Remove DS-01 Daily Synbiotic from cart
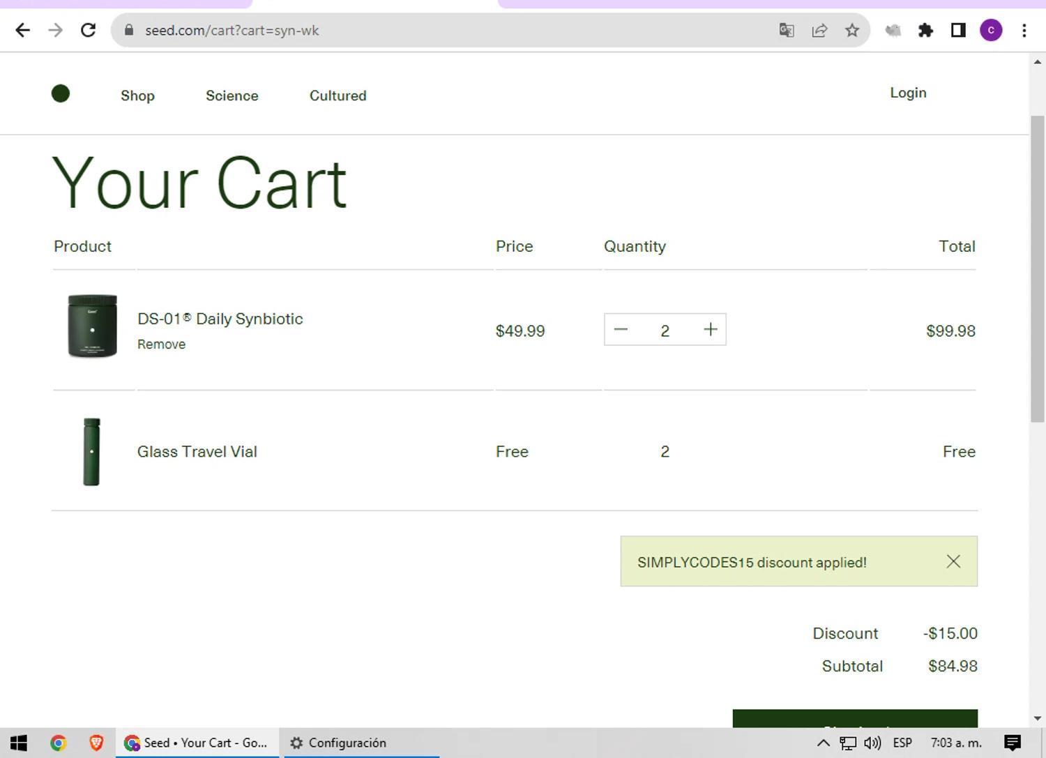 pyautogui.click(x=161, y=344)
